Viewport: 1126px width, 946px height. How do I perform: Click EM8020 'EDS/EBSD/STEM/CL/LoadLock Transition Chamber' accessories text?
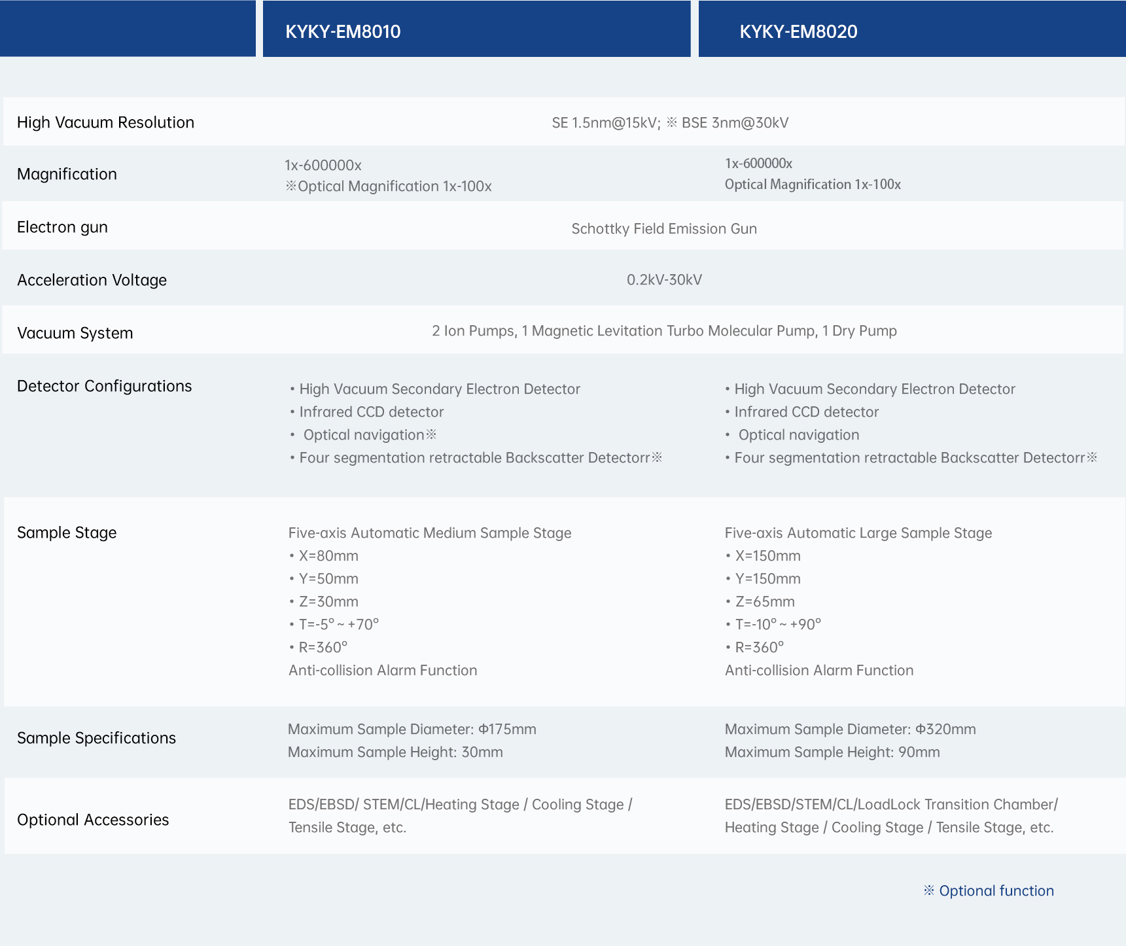891,816
